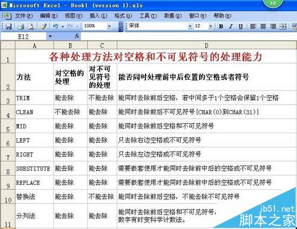This screenshot has width=297, height=229.
Task: Select column D header
Action: 207,46
